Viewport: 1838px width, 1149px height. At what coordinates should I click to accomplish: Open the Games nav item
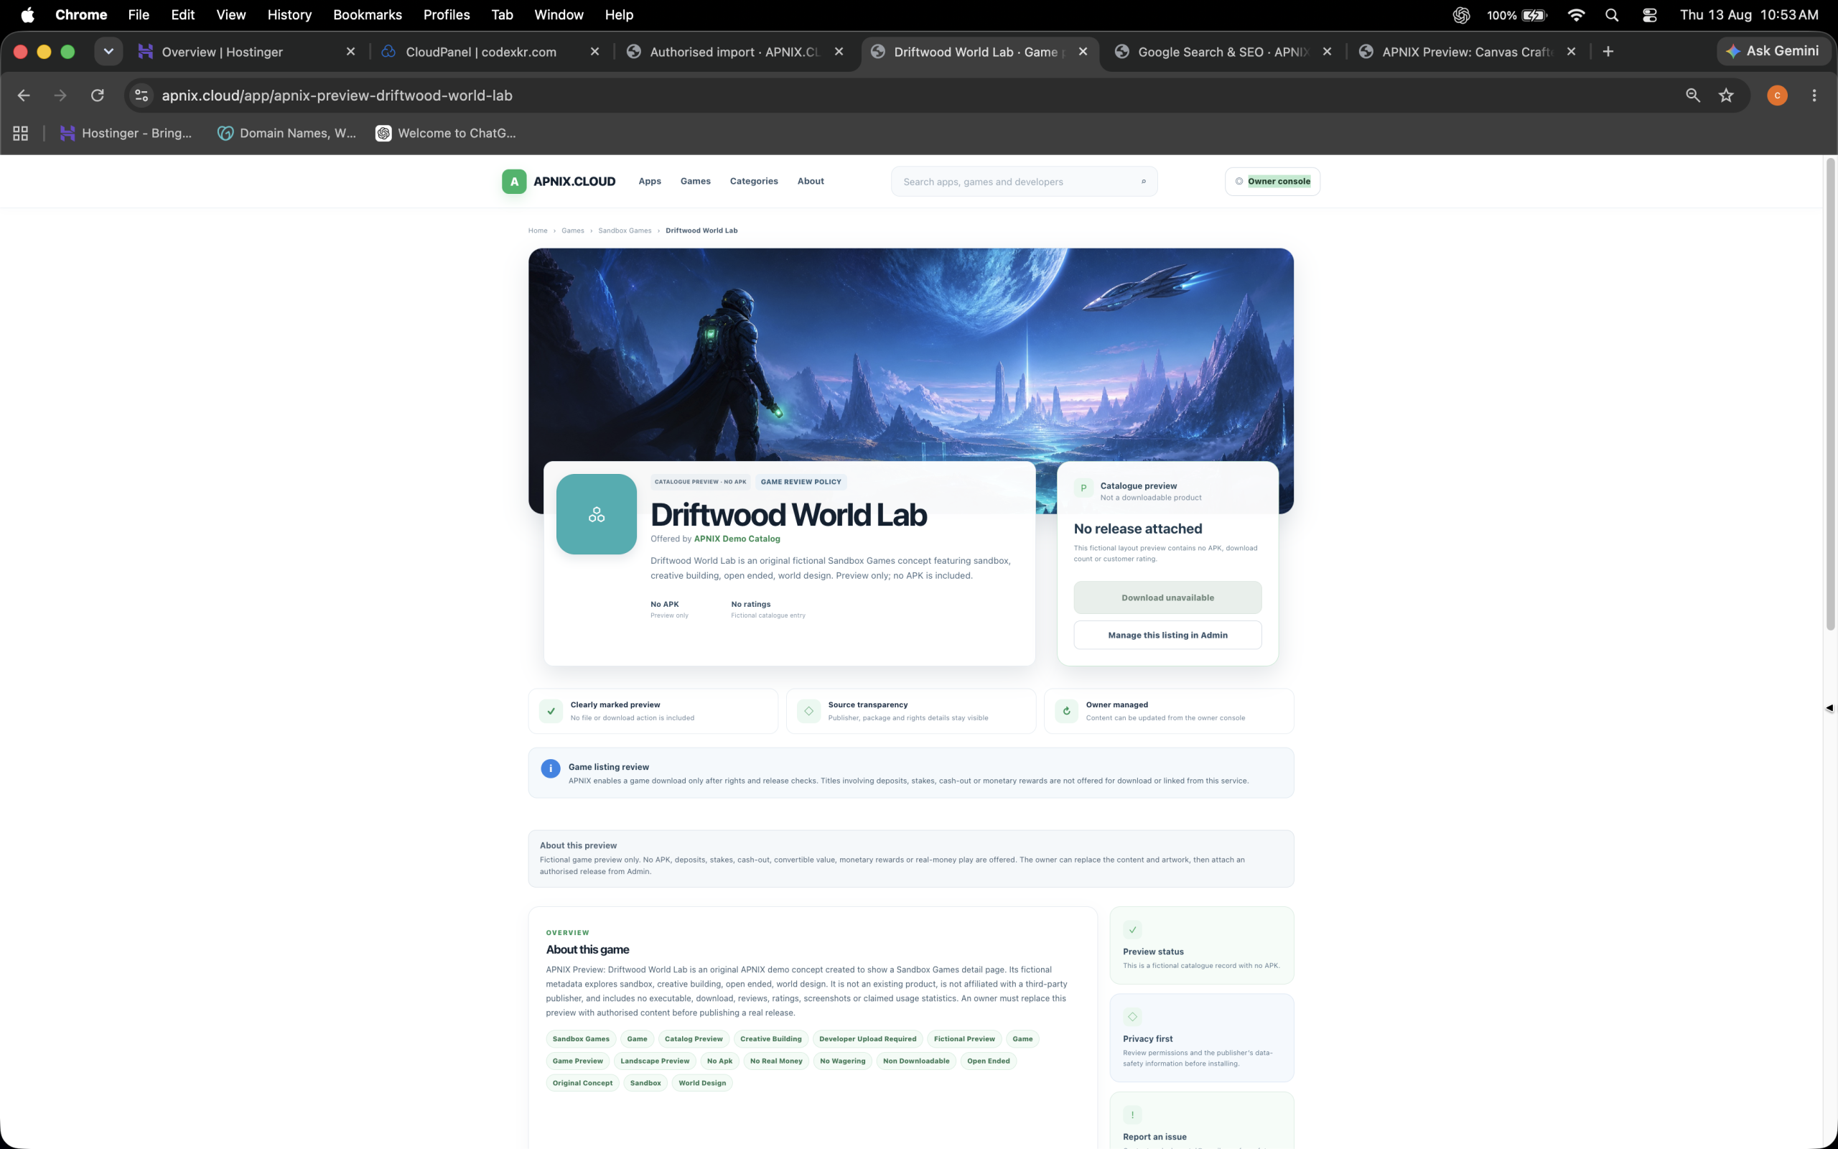pyautogui.click(x=695, y=181)
